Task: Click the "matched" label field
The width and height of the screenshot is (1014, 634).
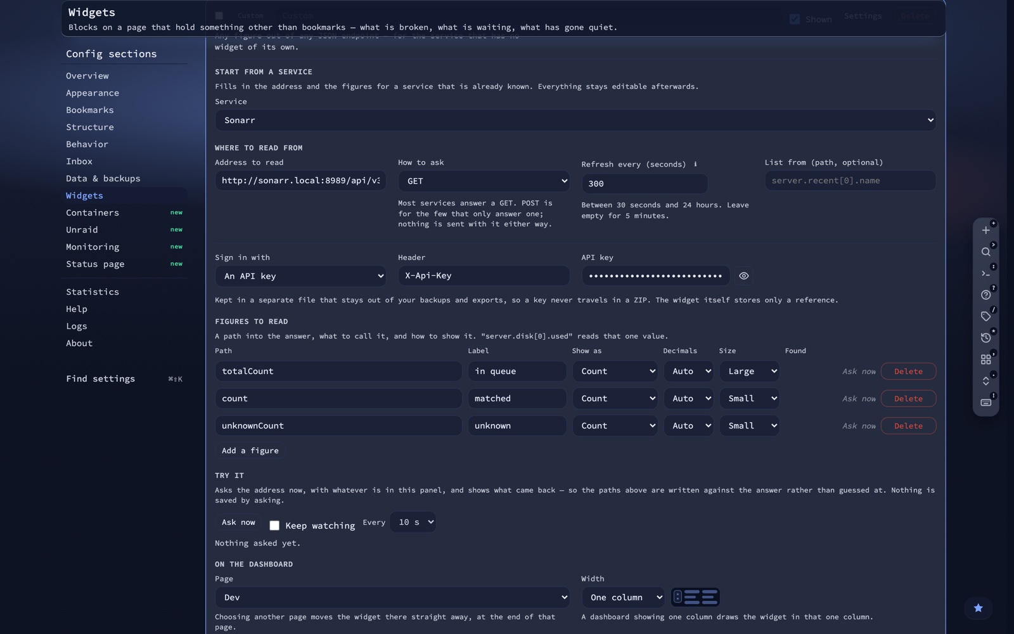Action: point(517,399)
